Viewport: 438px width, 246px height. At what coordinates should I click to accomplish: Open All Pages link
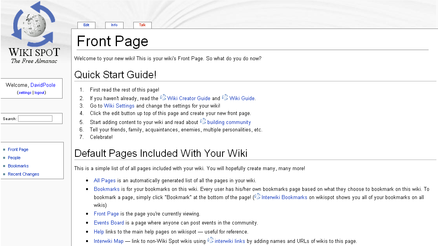pos(104,181)
